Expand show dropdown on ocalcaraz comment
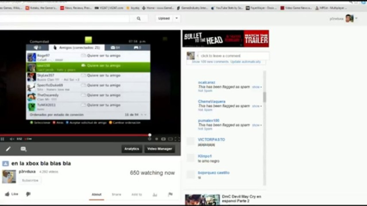This screenshot has width=367, height=206. tap(257, 87)
